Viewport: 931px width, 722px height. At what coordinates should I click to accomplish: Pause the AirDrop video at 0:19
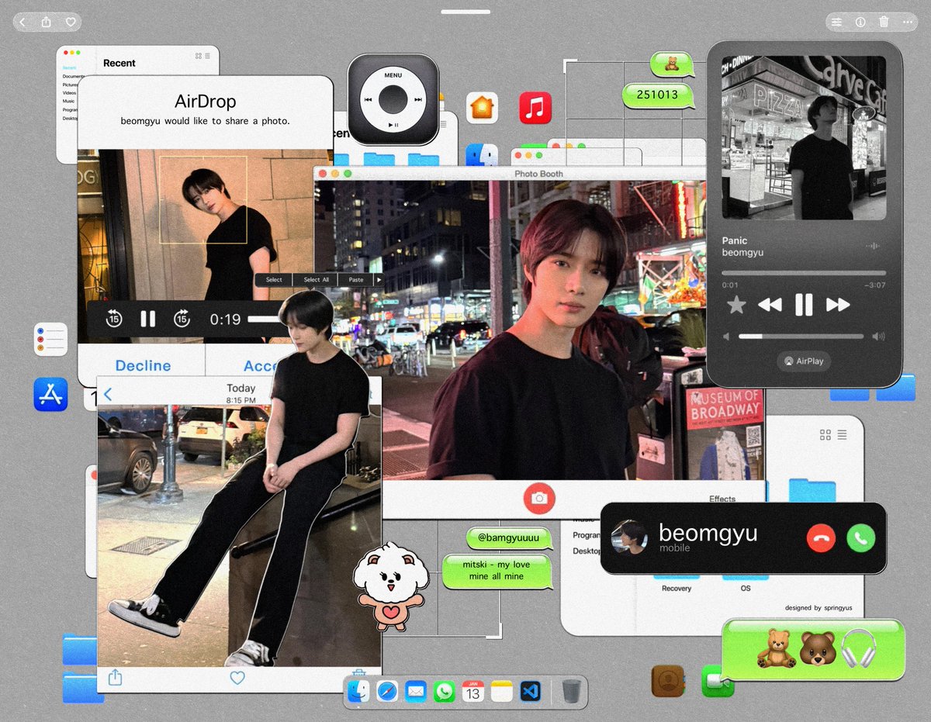(x=147, y=319)
